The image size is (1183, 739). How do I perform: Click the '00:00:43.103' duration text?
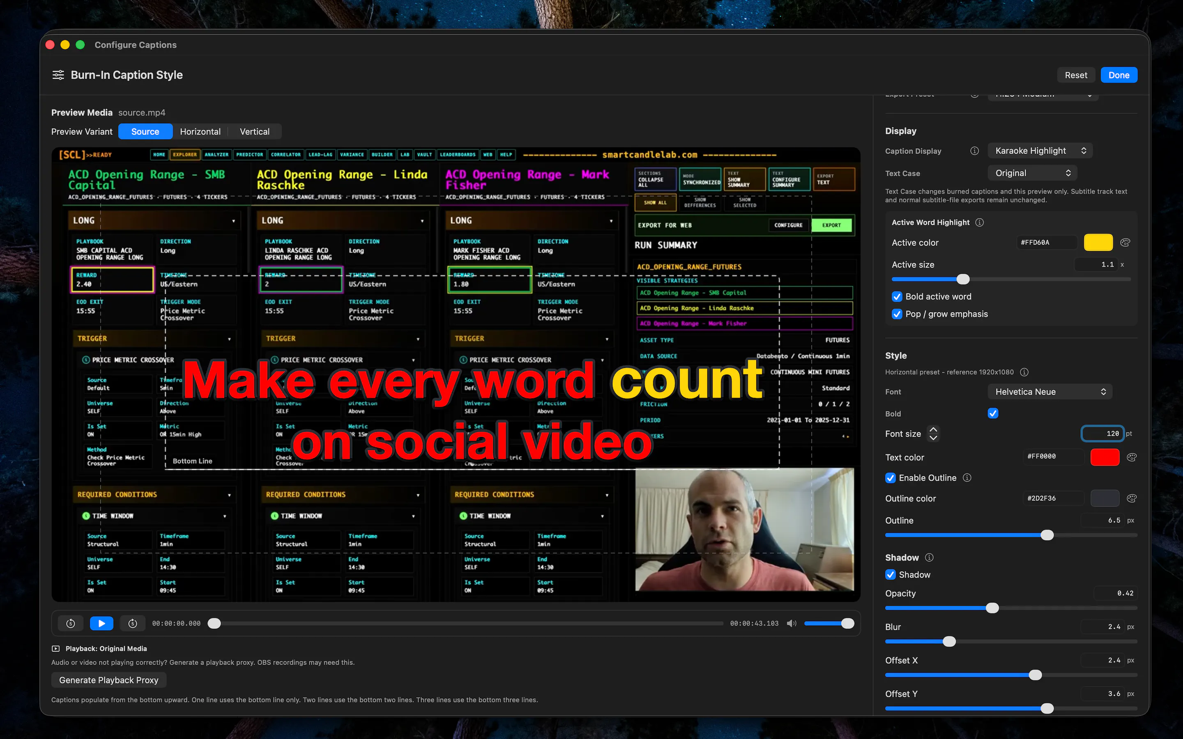coord(754,623)
